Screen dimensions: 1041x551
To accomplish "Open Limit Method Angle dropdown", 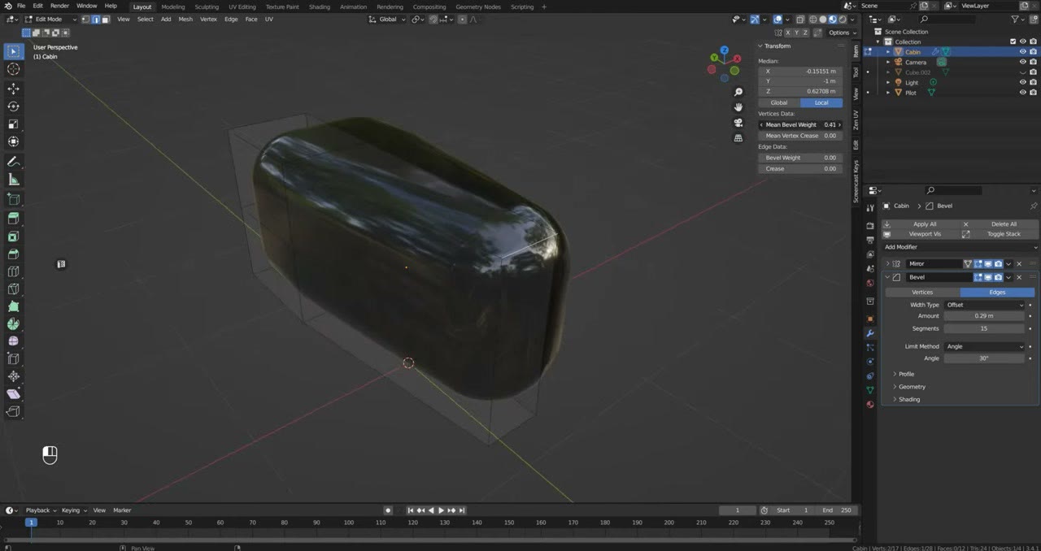I will pos(984,346).
